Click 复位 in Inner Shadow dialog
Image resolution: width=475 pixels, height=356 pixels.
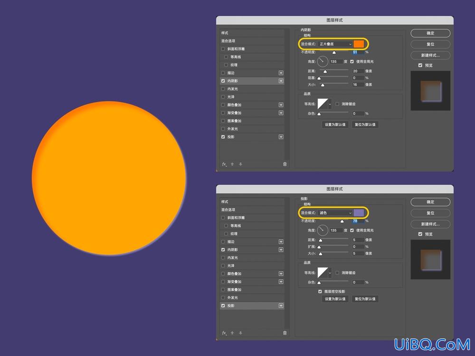(430, 44)
